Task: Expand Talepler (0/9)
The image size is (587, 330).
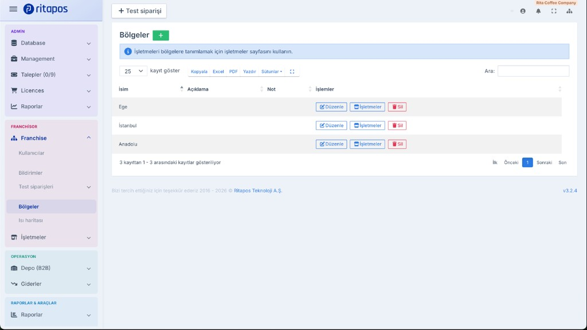Action: (x=51, y=75)
